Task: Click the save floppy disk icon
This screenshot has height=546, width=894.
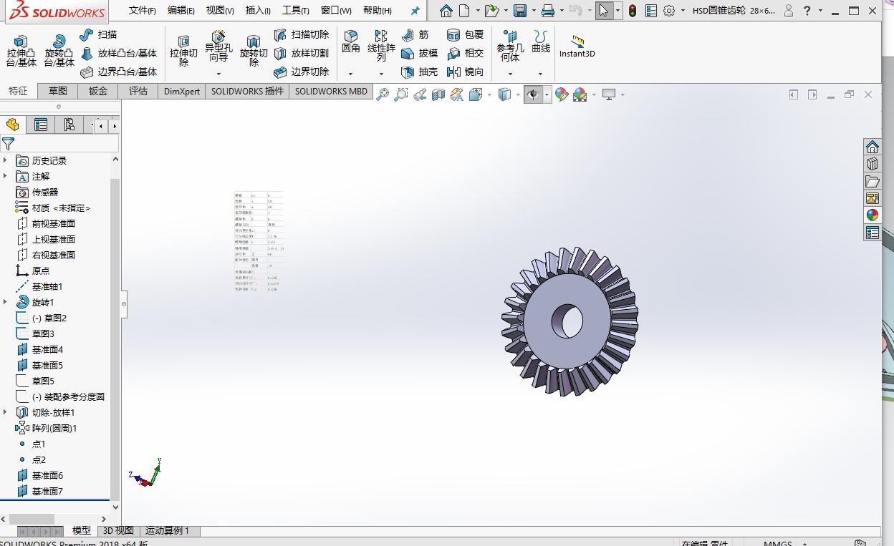Action: [521, 11]
